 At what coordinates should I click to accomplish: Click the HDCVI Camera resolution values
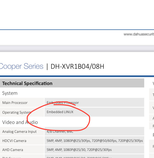point(95,141)
